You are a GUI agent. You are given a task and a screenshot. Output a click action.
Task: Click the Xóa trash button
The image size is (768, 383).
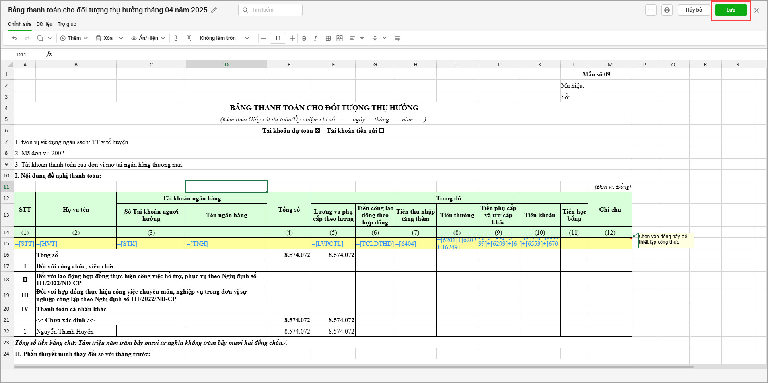(104, 38)
